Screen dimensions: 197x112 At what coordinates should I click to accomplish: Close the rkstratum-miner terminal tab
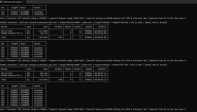24,2
